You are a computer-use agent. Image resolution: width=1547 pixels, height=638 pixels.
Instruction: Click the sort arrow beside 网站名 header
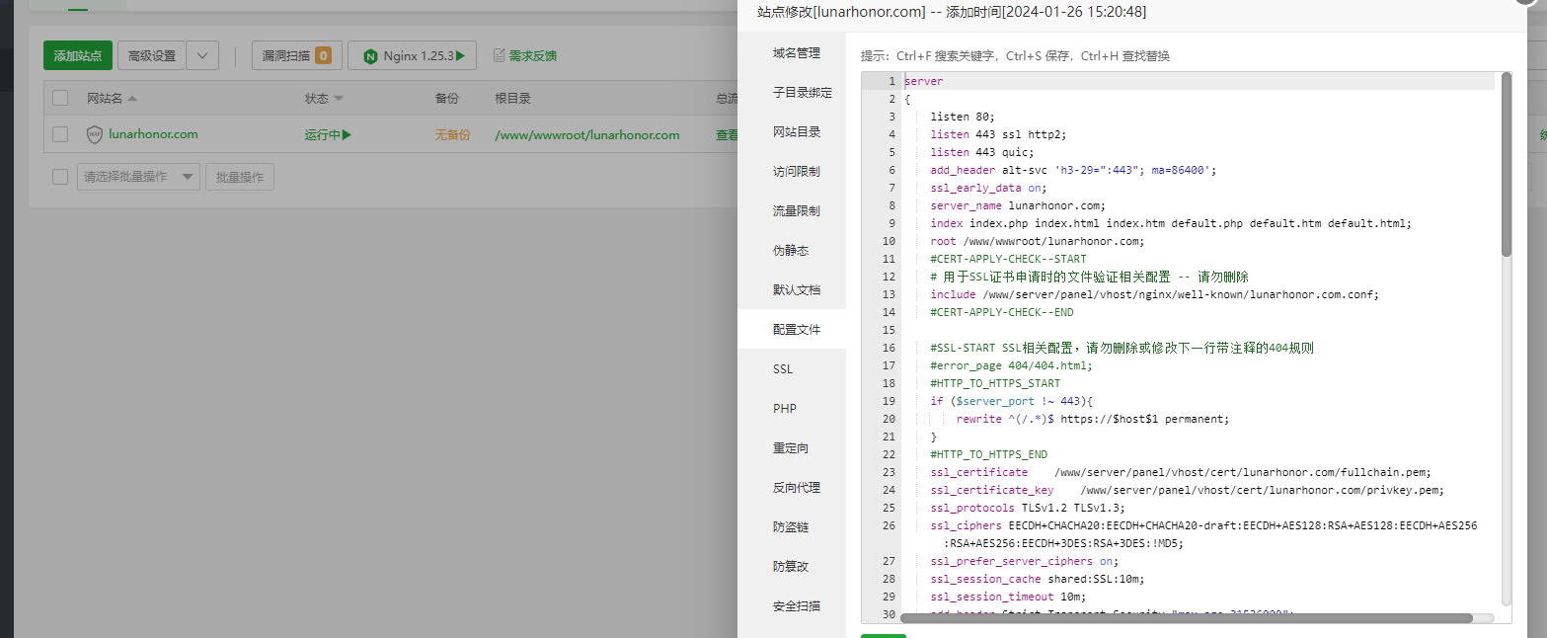[x=132, y=99]
